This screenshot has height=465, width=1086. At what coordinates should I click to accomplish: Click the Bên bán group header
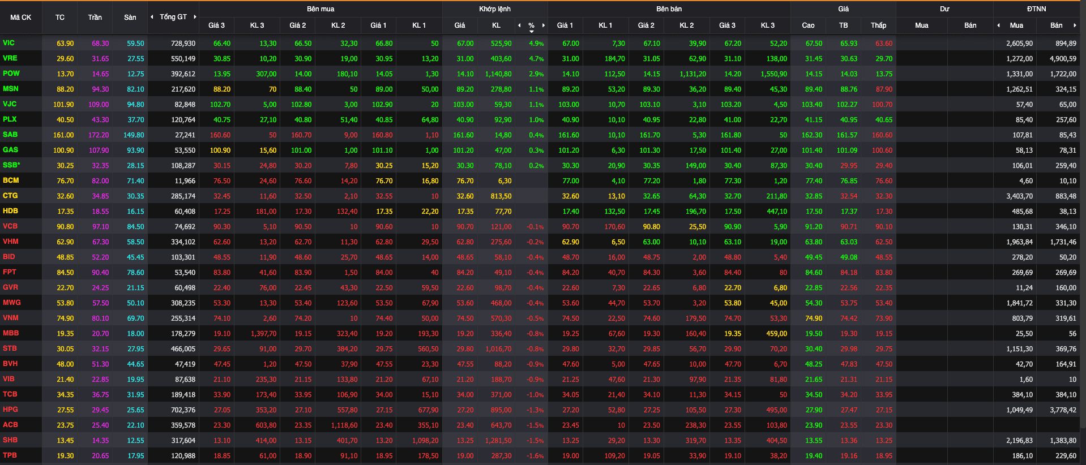pyautogui.click(x=669, y=9)
